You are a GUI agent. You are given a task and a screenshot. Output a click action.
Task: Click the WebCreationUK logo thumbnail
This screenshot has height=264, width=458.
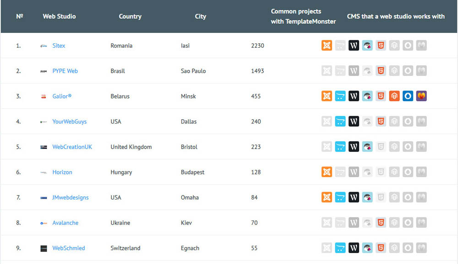coord(44,147)
